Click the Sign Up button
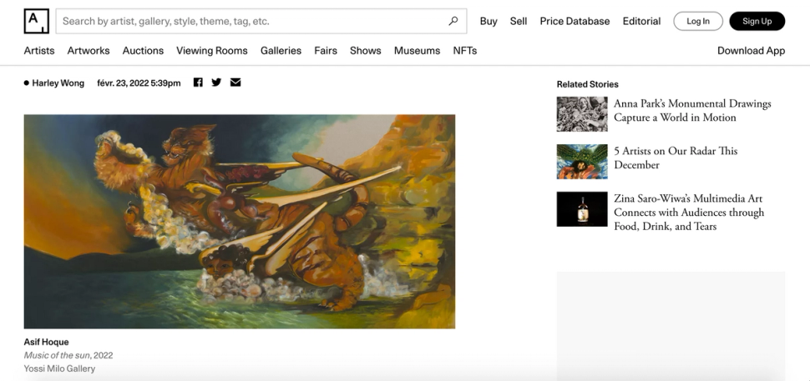810x381 pixels. (757, 21)
